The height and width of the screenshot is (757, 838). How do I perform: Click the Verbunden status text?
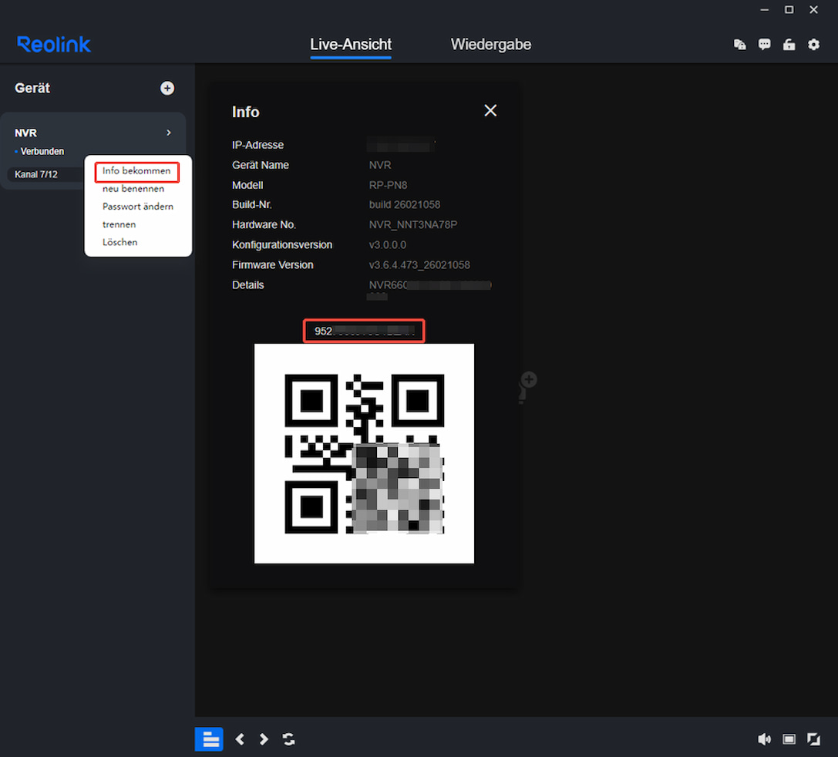pos(42,151)
